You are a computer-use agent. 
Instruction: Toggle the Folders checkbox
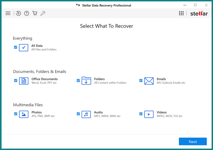[x=78, y=81]
